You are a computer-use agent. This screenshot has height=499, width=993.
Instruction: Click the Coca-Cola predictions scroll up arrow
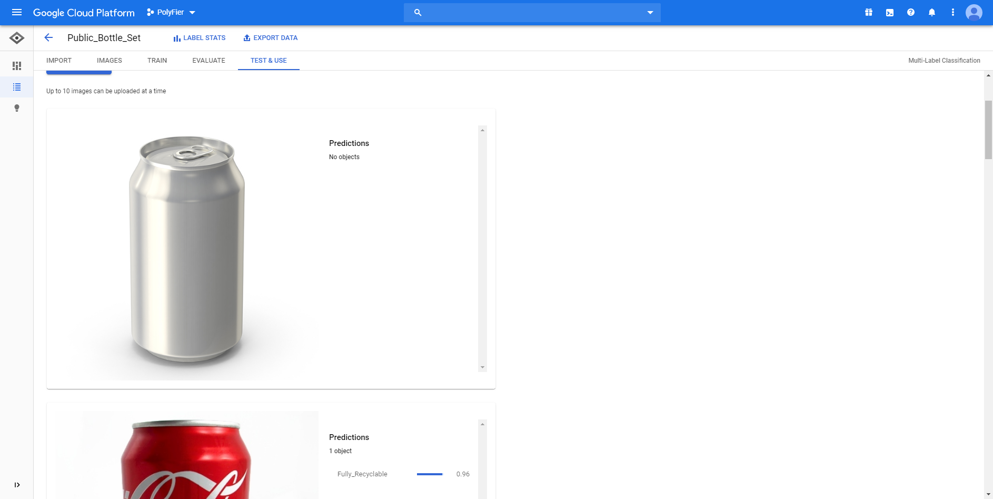[x=482, y=424]
